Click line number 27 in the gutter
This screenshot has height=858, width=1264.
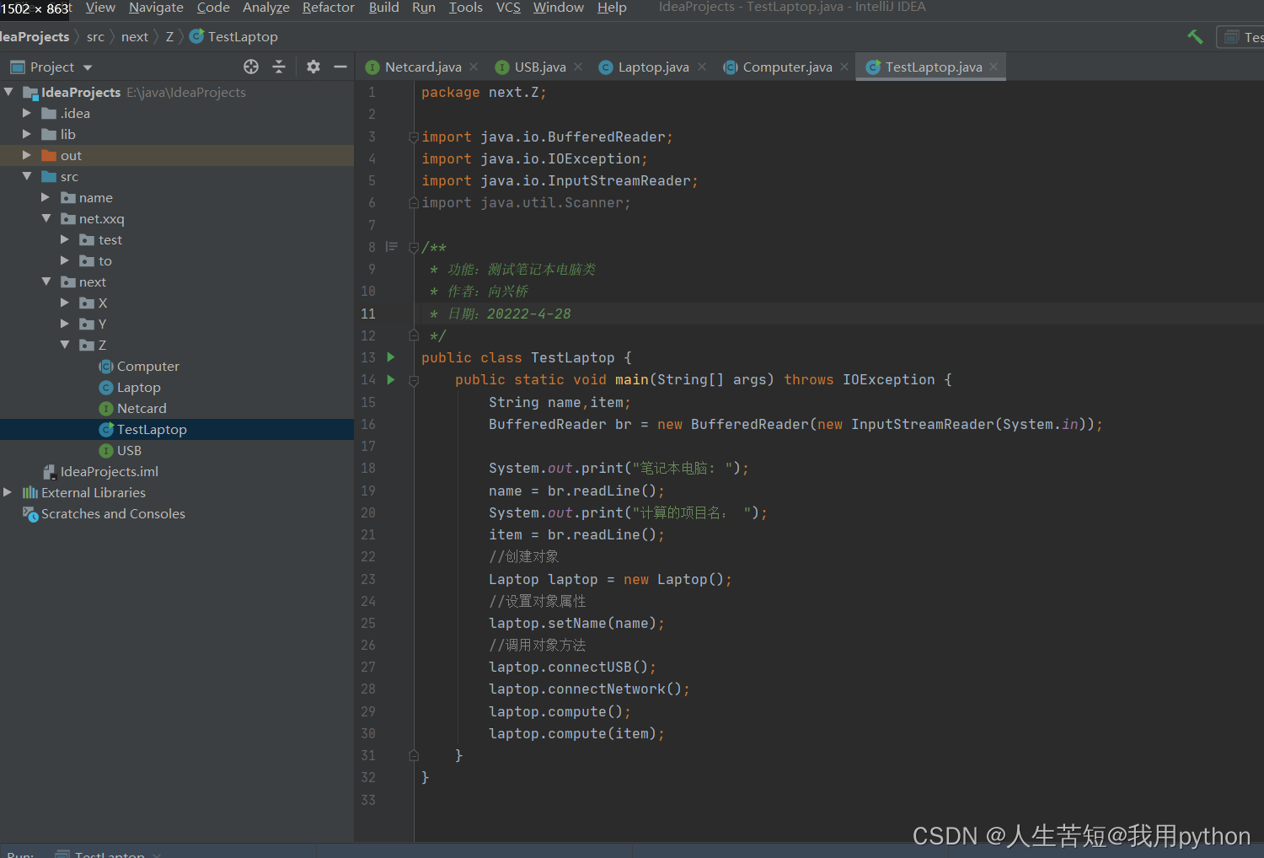tap(368, 668)
